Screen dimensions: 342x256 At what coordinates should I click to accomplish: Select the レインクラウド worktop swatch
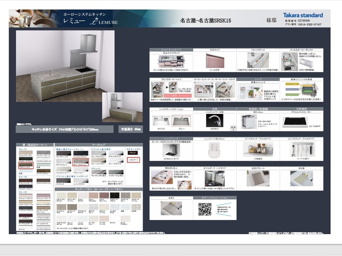point(81,181)
